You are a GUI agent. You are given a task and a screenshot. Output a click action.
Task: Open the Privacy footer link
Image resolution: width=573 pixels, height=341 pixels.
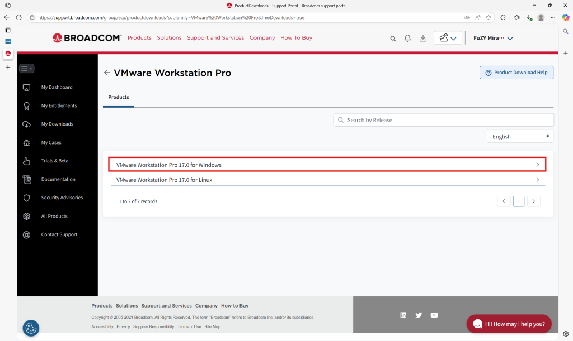click(x=123, y=327)
